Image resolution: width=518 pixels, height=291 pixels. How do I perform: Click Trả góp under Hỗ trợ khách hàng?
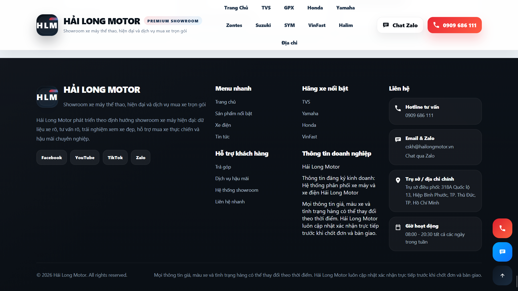pos(223,167)
